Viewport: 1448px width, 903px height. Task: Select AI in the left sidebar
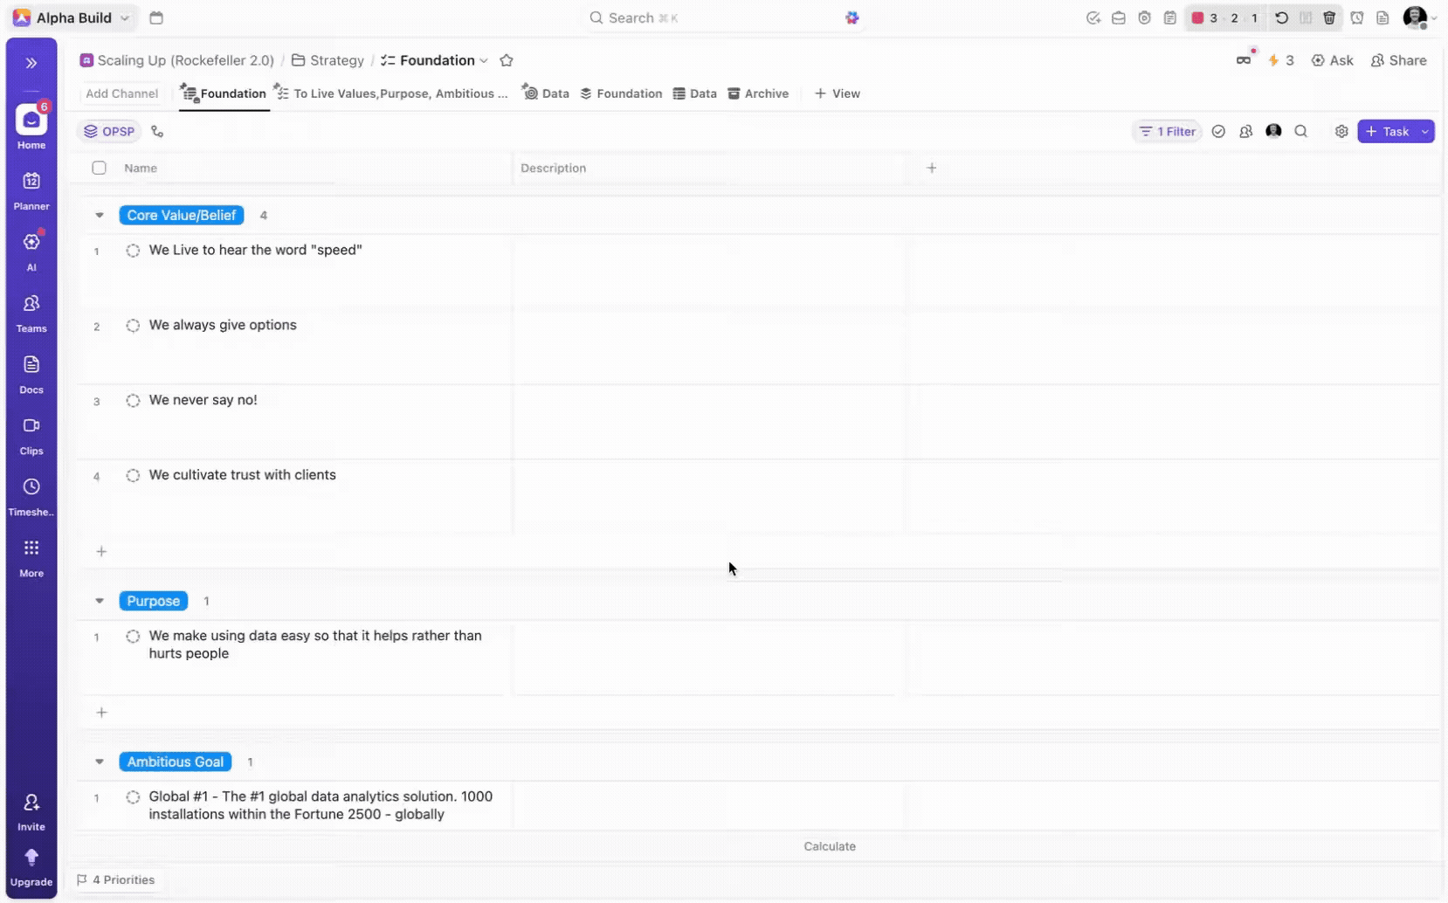click(31, 250)
